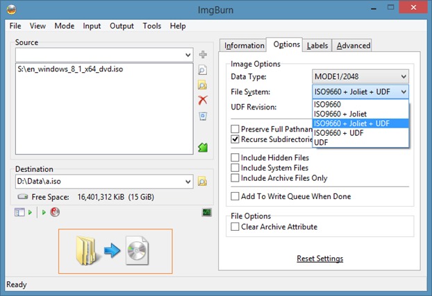Viewport: 432px width, 296px height.
Task: Enable Include System Files
Action: tap(235, 168)
